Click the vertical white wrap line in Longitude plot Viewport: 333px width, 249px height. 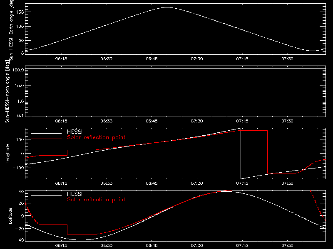(x=241, y=154)
